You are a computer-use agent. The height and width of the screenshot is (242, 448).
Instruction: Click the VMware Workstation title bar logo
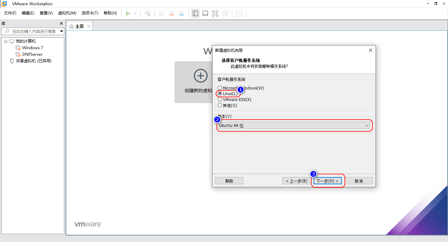5,4
